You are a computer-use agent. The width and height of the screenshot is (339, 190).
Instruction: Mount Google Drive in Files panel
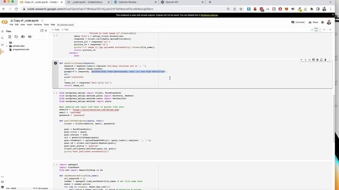[23, 36]
